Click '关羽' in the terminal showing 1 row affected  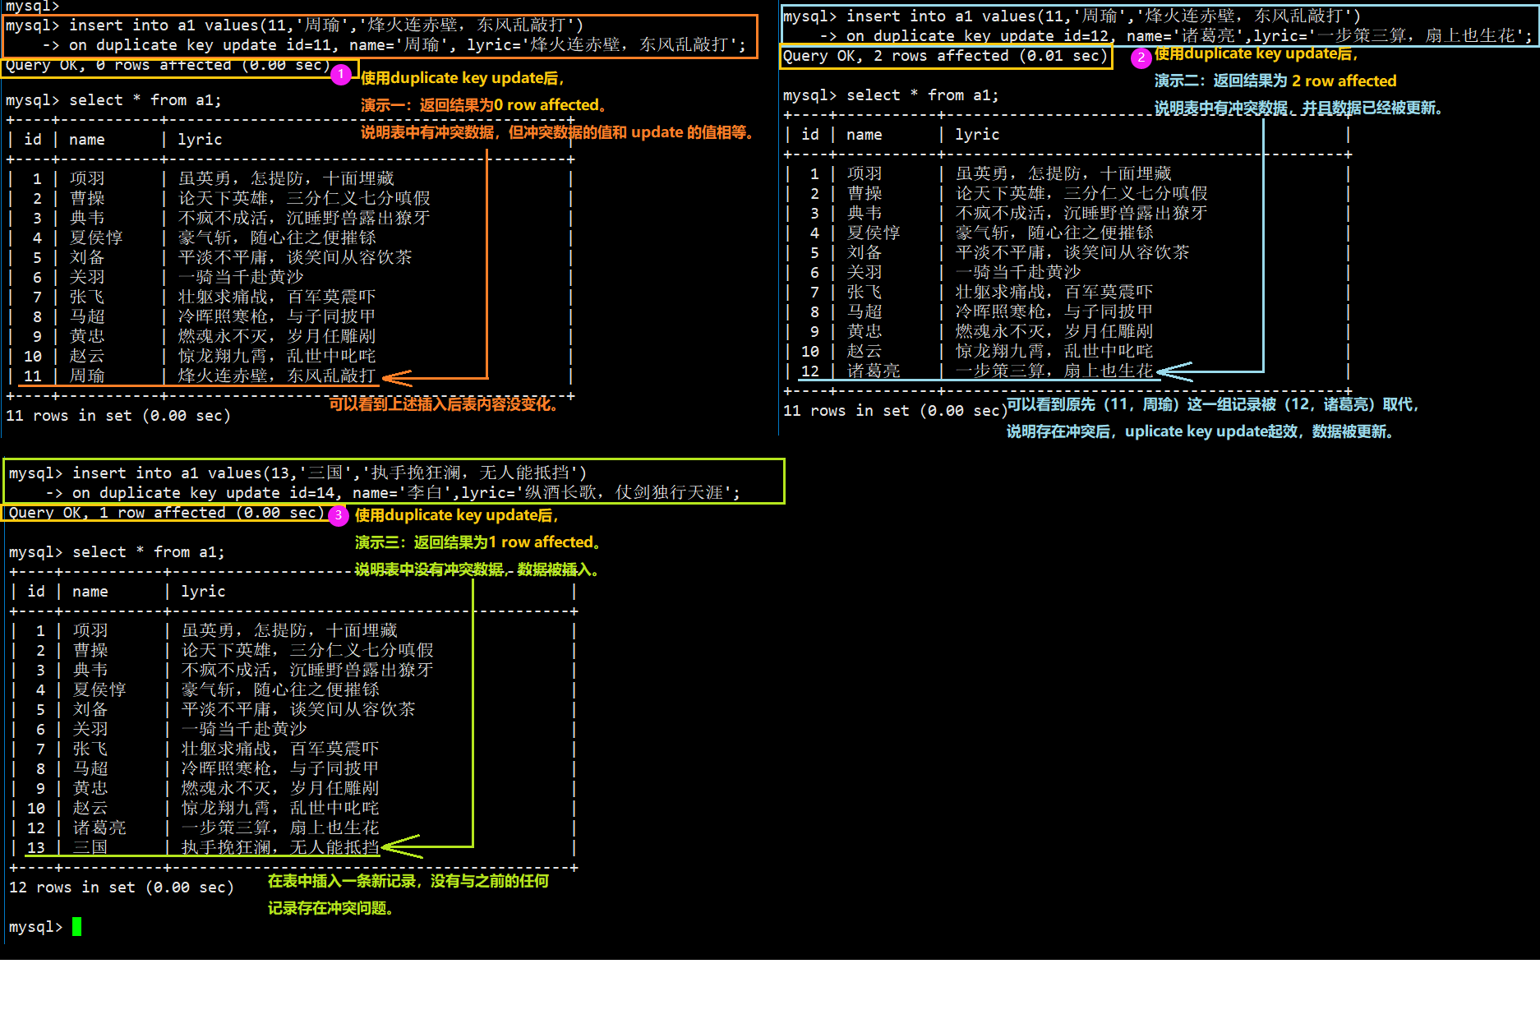[x=90, y=730]
